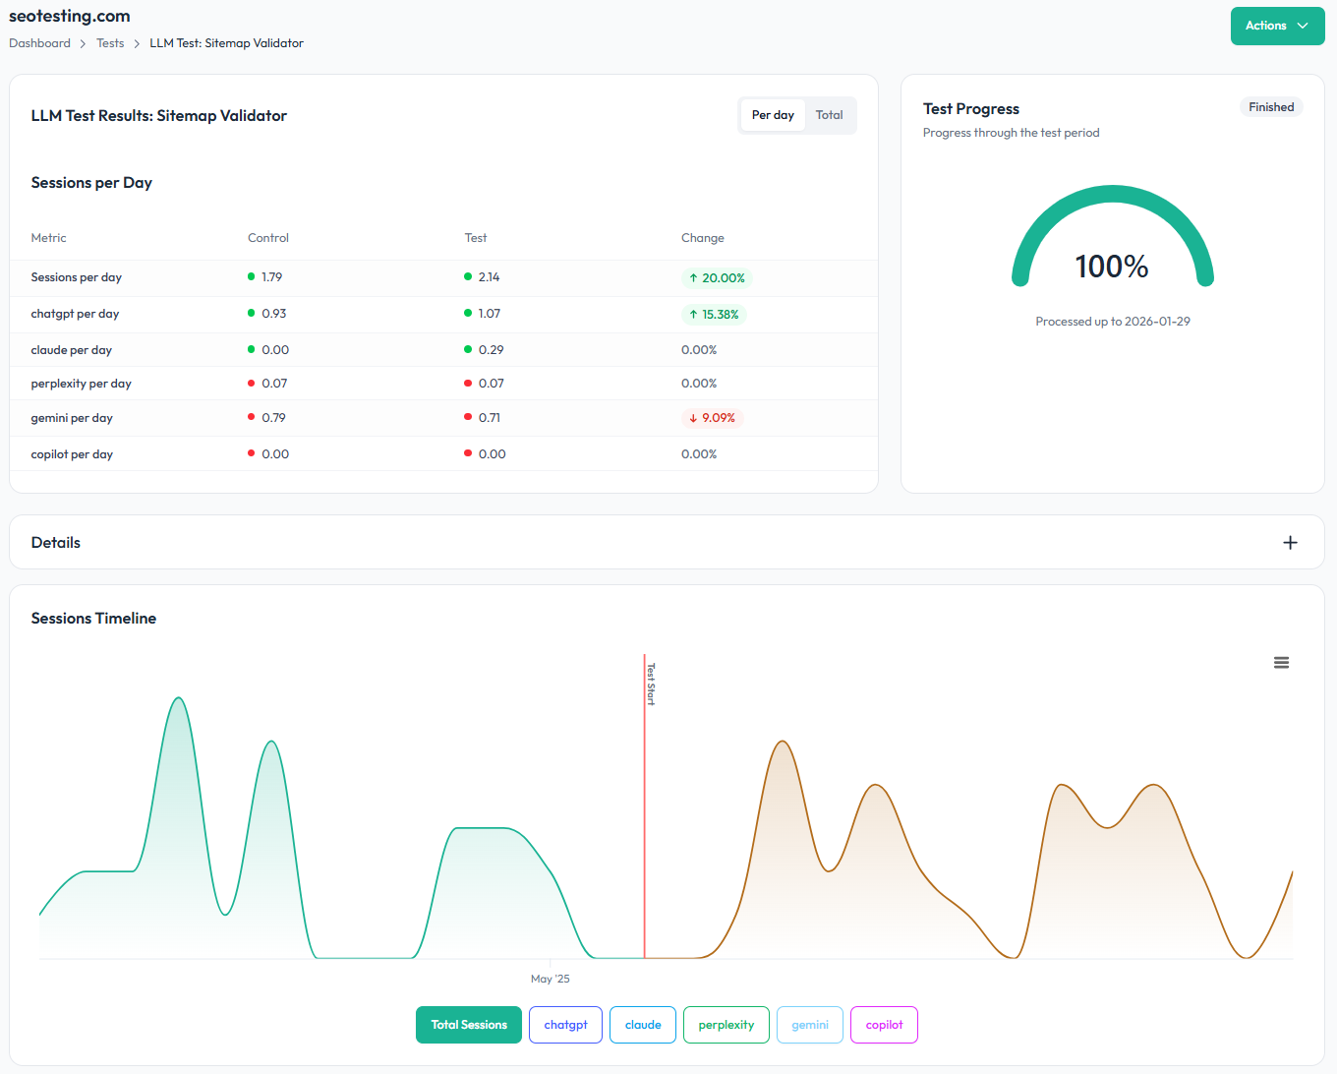
Task: Click the green dot beside "claude per day"
Action: click(252, 349)
